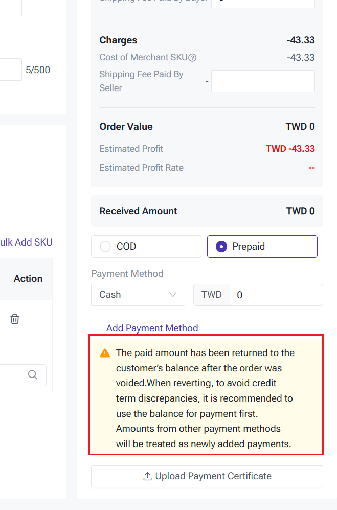Click the magnifier search icon

coord(33,375)
